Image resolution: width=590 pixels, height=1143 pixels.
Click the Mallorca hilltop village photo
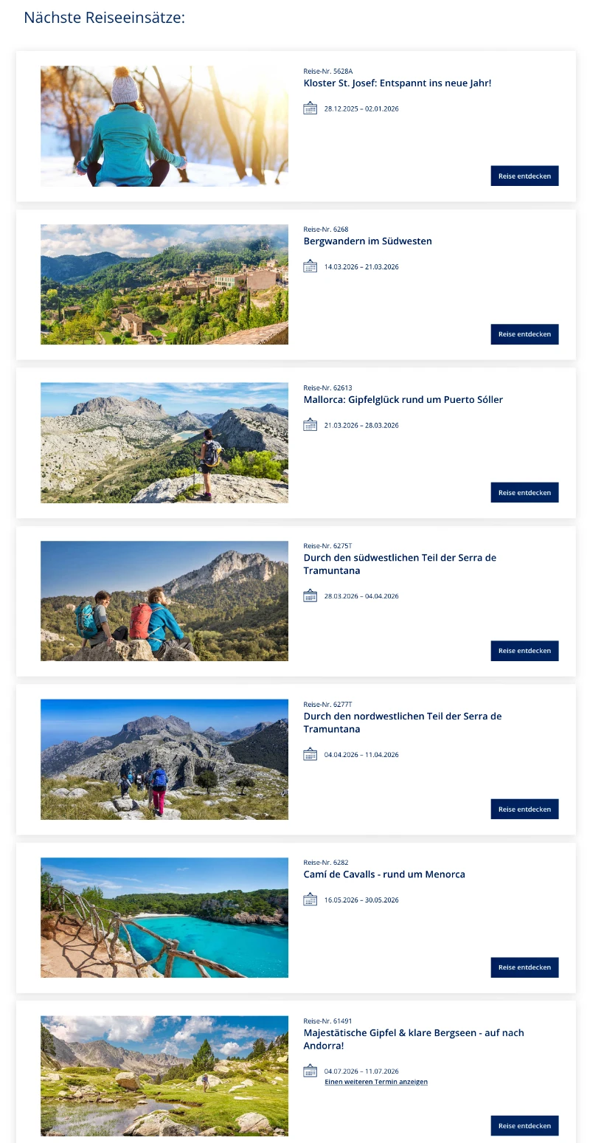tap(164, 284)
